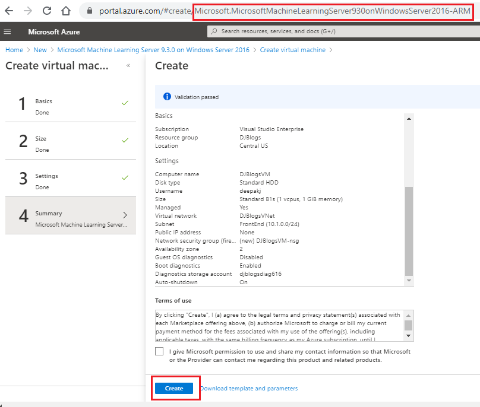
Task: Click the Validation passed message
Action: click(197, 97)
